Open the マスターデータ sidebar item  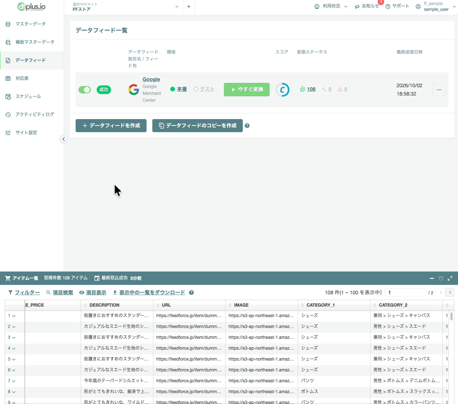[32, 24]
